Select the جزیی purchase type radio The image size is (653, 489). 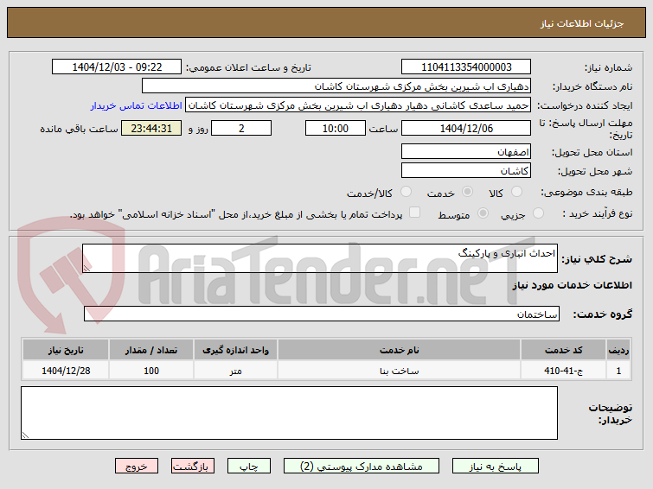pyautogui.click(x=538, y=213)
